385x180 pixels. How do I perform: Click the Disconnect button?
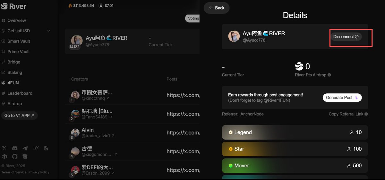click(346, 36)
